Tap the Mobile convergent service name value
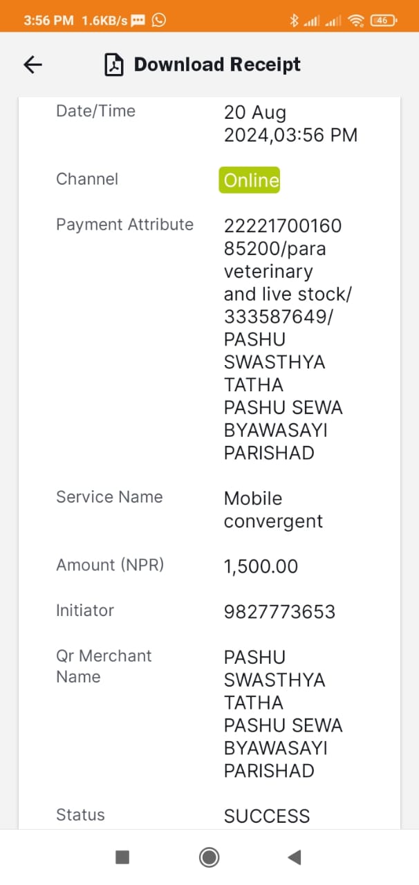This screenshot has height=885, width=419. [273, 510]
